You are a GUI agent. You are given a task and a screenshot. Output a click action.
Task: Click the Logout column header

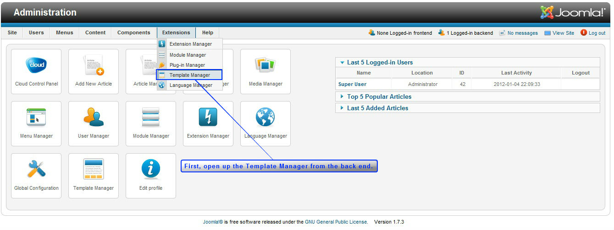(x=581, y=73)
